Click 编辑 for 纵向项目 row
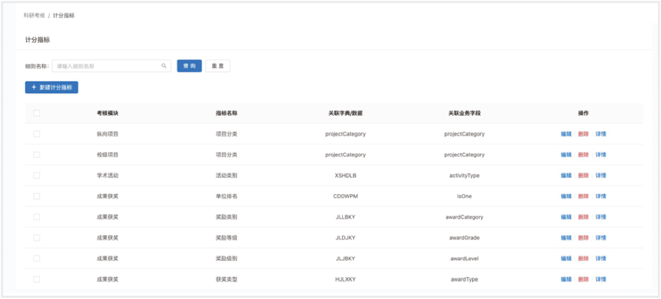Viewport: 661px width, 299px height. click(x=566, y=134)
